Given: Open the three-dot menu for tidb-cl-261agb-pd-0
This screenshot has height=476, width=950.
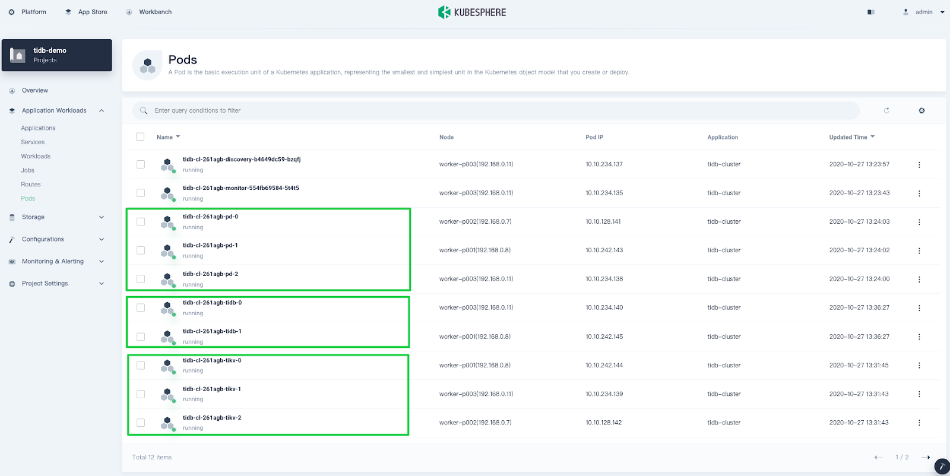Looking at the screenshot, I should coord(919,222).
